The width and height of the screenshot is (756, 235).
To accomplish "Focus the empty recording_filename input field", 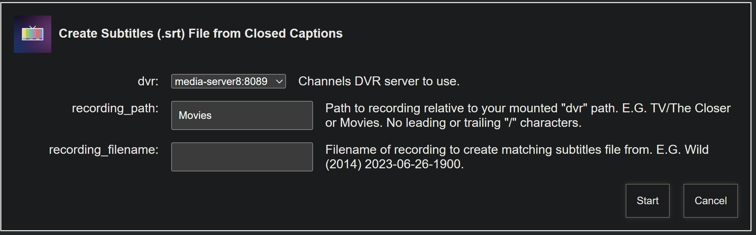I will [x=242, y=157].
